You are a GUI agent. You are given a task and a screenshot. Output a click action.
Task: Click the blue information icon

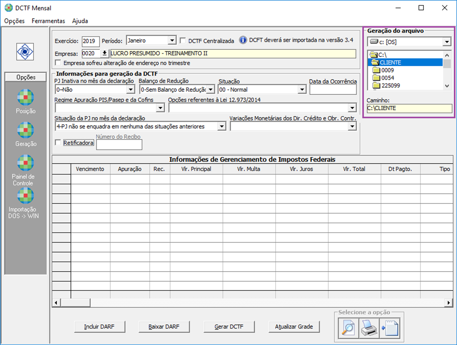tap(243, 40)
